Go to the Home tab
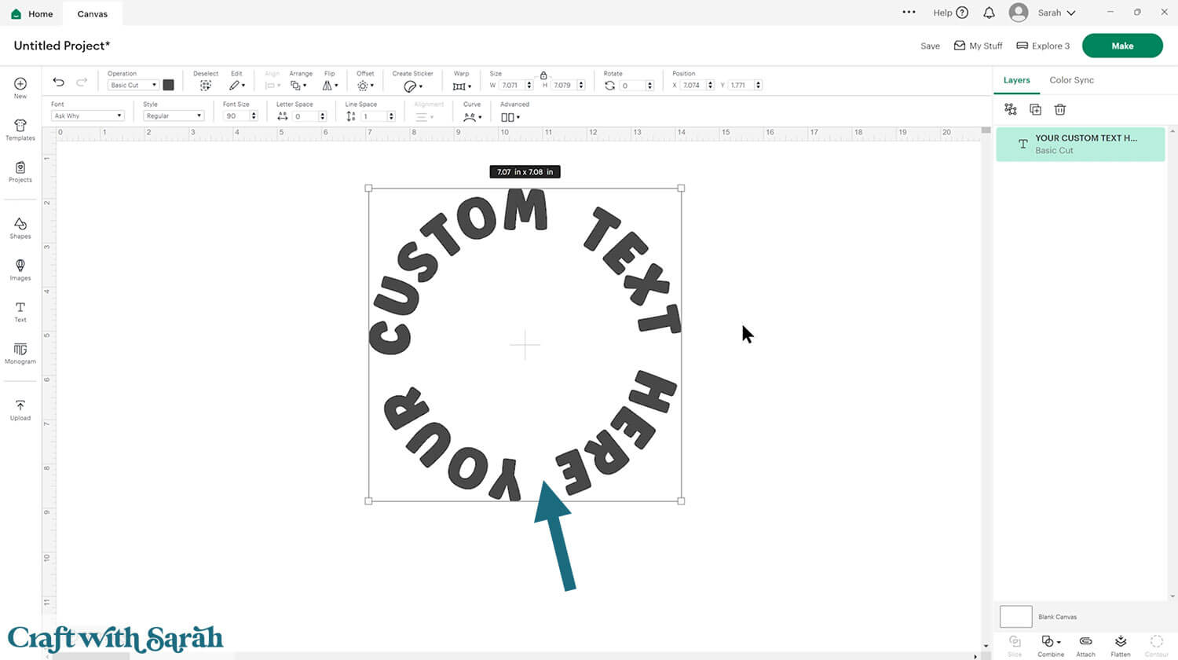Screen dimensions: 1178x660 33,13
